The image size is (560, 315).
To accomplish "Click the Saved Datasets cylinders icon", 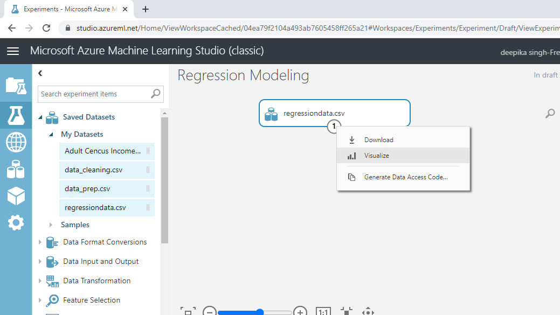I will (x=52, y=117).
